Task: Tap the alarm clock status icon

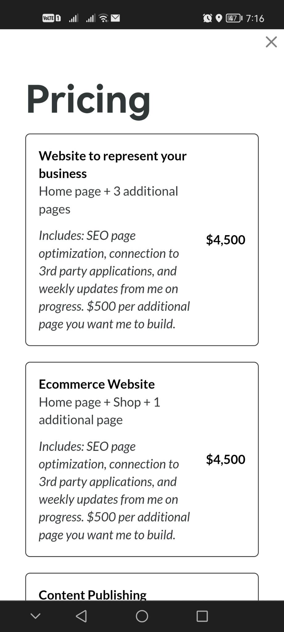Action: coord(207,18)
